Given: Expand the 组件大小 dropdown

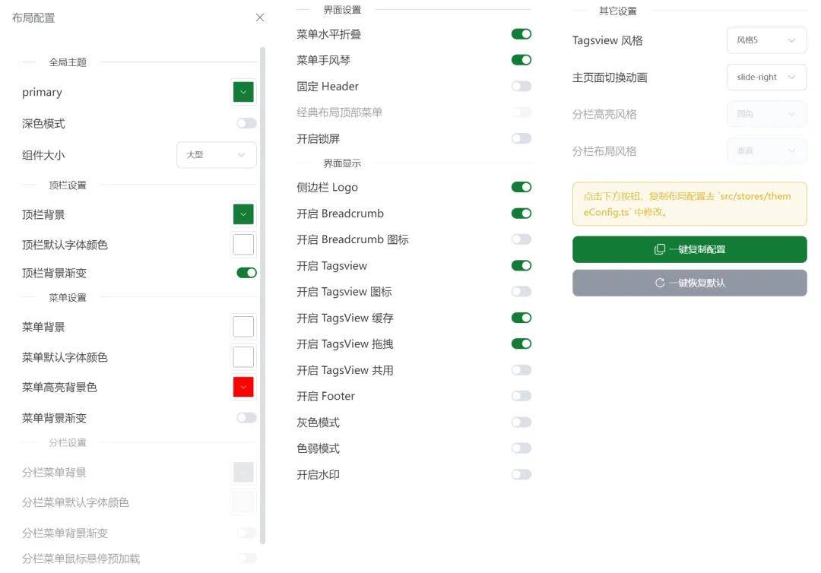Looking at the screenshot, I should (x=217, y=155).
